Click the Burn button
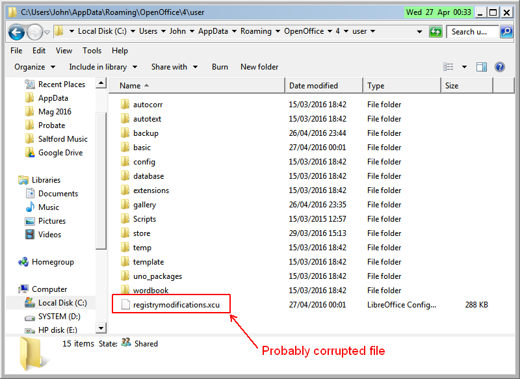Image resolution: width=520 pixels, height=379 pixels. click(x=220, y=67)
